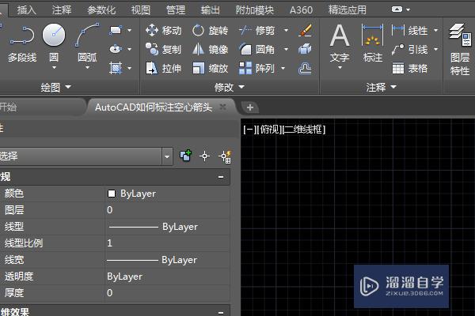Click the ribbon minimize toggle button
This screenshot has height=316, width=475.
point(397,9)
